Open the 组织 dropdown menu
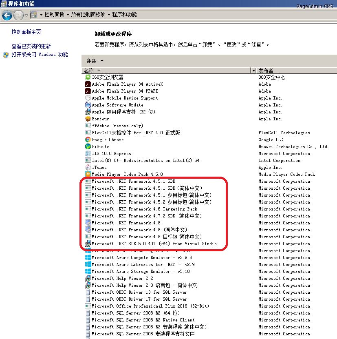The height and width of the screenshot is (339, 337). 95,61
